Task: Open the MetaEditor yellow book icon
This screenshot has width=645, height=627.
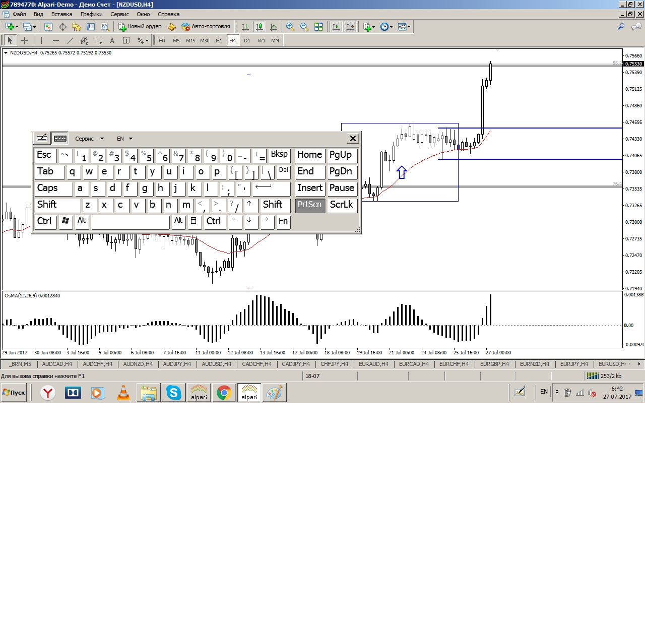Action: (172, 27)
